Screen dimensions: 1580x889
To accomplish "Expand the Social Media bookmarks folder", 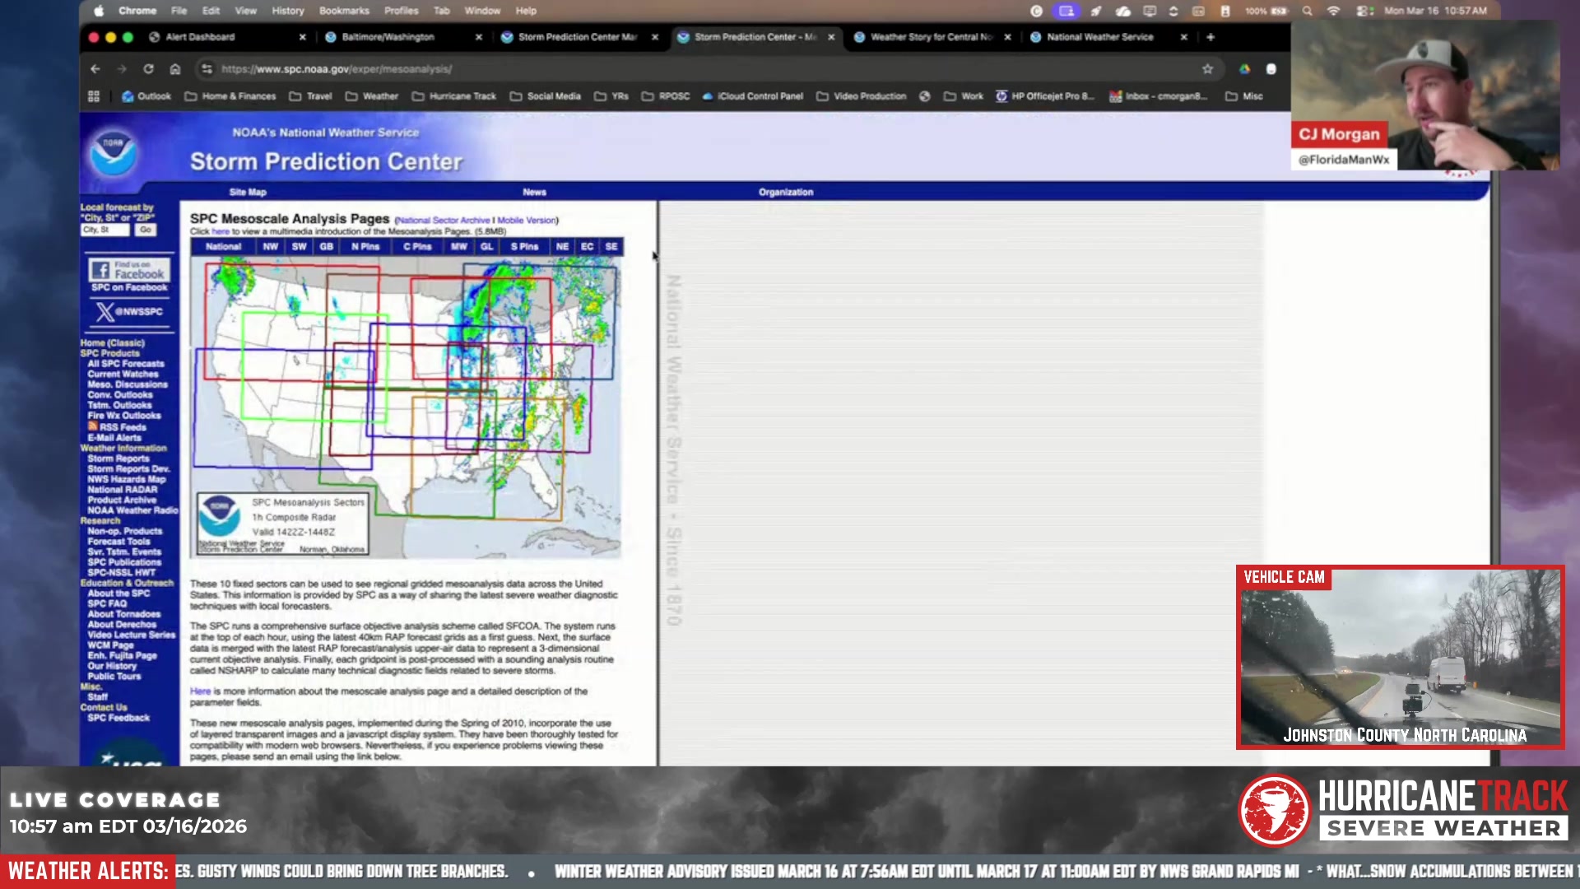I will pos(546,96).
